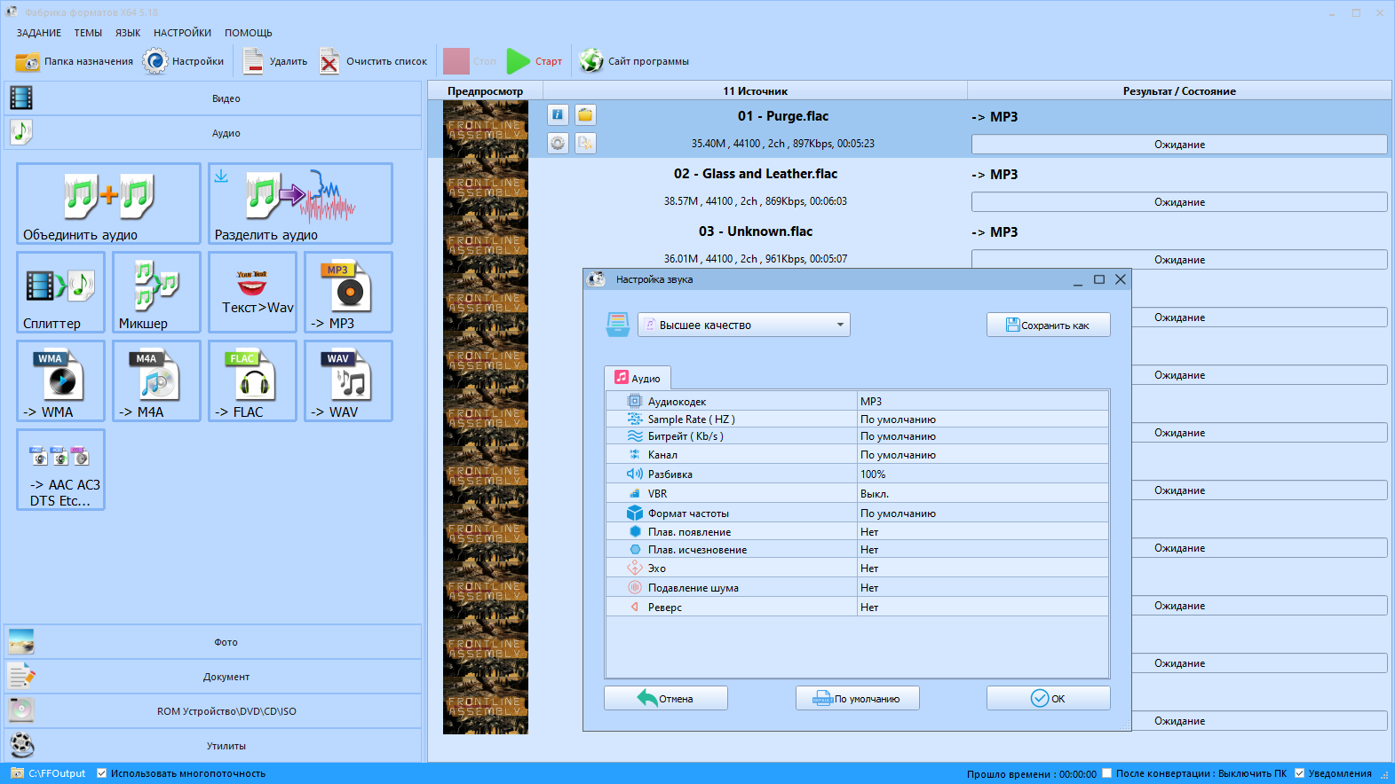Click the Битрейт value cell
This screenshot has height=784, width=1395.
coord(982,436)
